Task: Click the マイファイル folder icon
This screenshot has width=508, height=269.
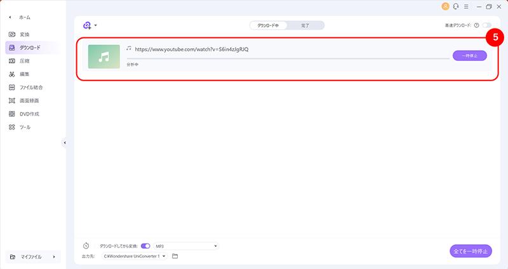Action: 13,257
